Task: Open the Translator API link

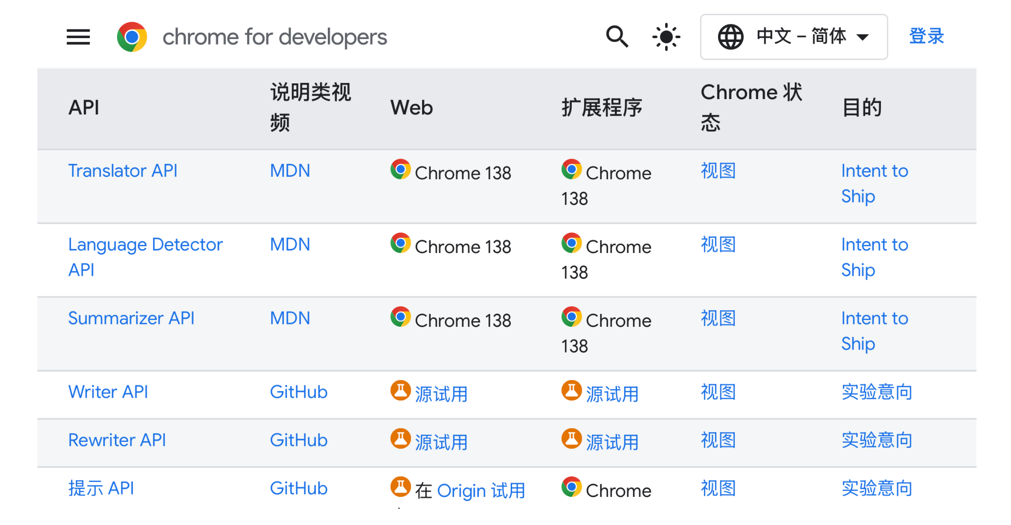Action: (122, 171)
